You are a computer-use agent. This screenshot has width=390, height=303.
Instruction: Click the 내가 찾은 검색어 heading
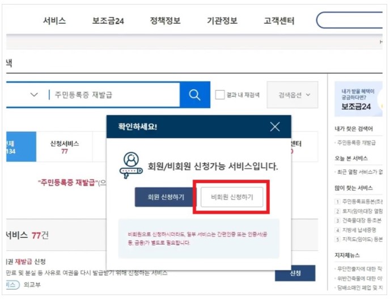tap(354, 129)
